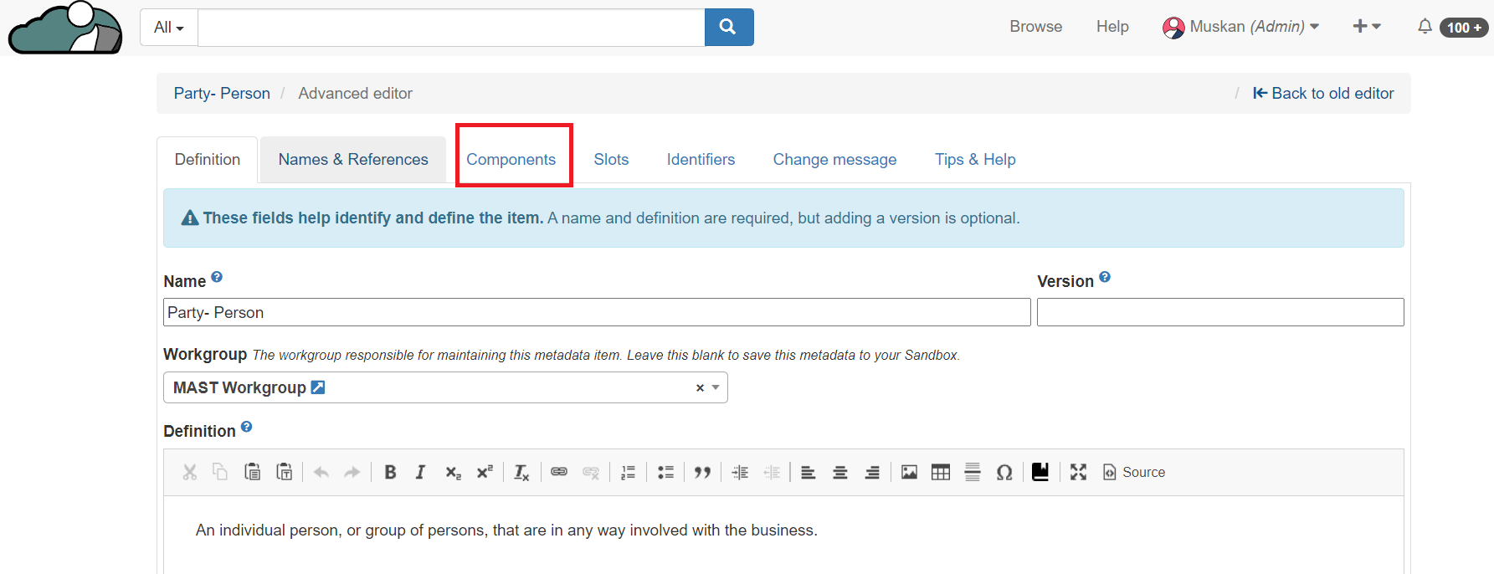The width and height of the screenshot is (1494, 574).
Task: Maximize the editor with the fullscreen icon
Action: point(1078,473)
